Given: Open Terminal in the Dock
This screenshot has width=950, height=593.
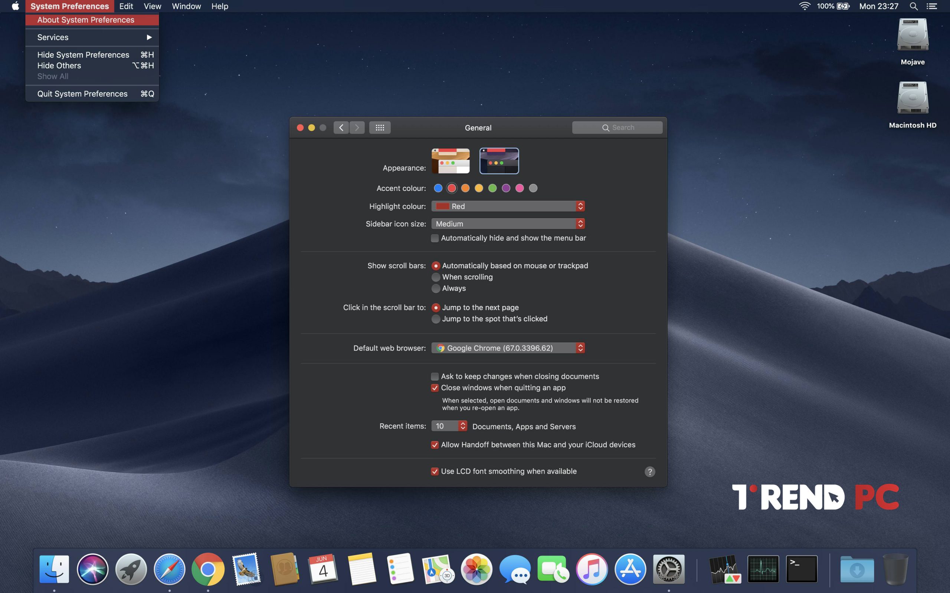Looking at the screenshot, I should 802,569.
